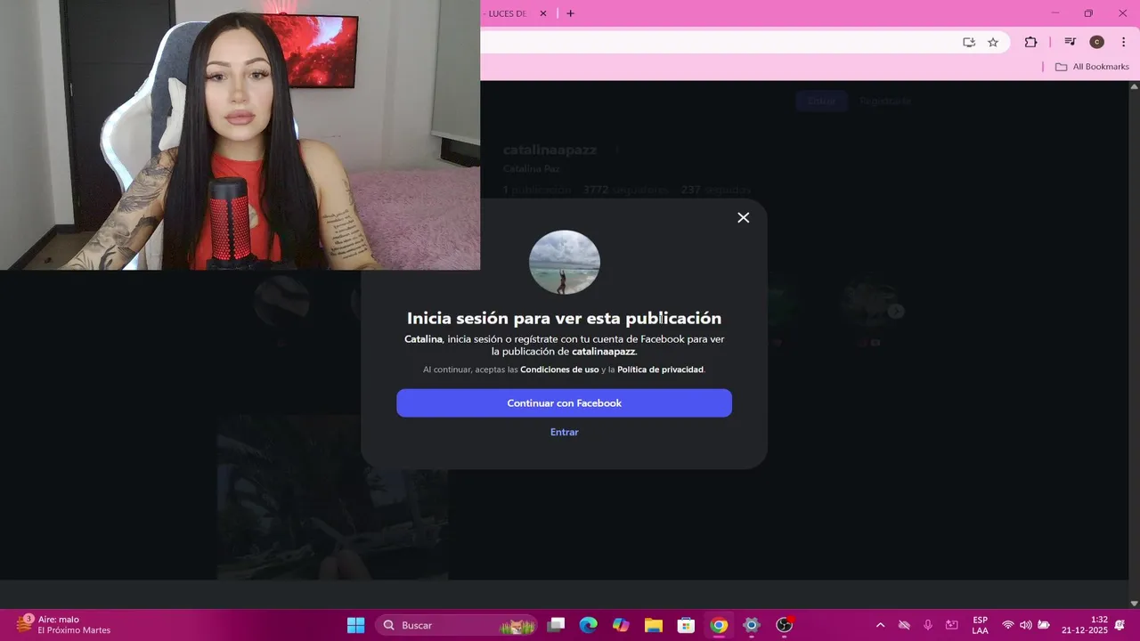Screen dimensions: 1140x641
Task: Close the login dialog with the X
Action: (744, 217)
